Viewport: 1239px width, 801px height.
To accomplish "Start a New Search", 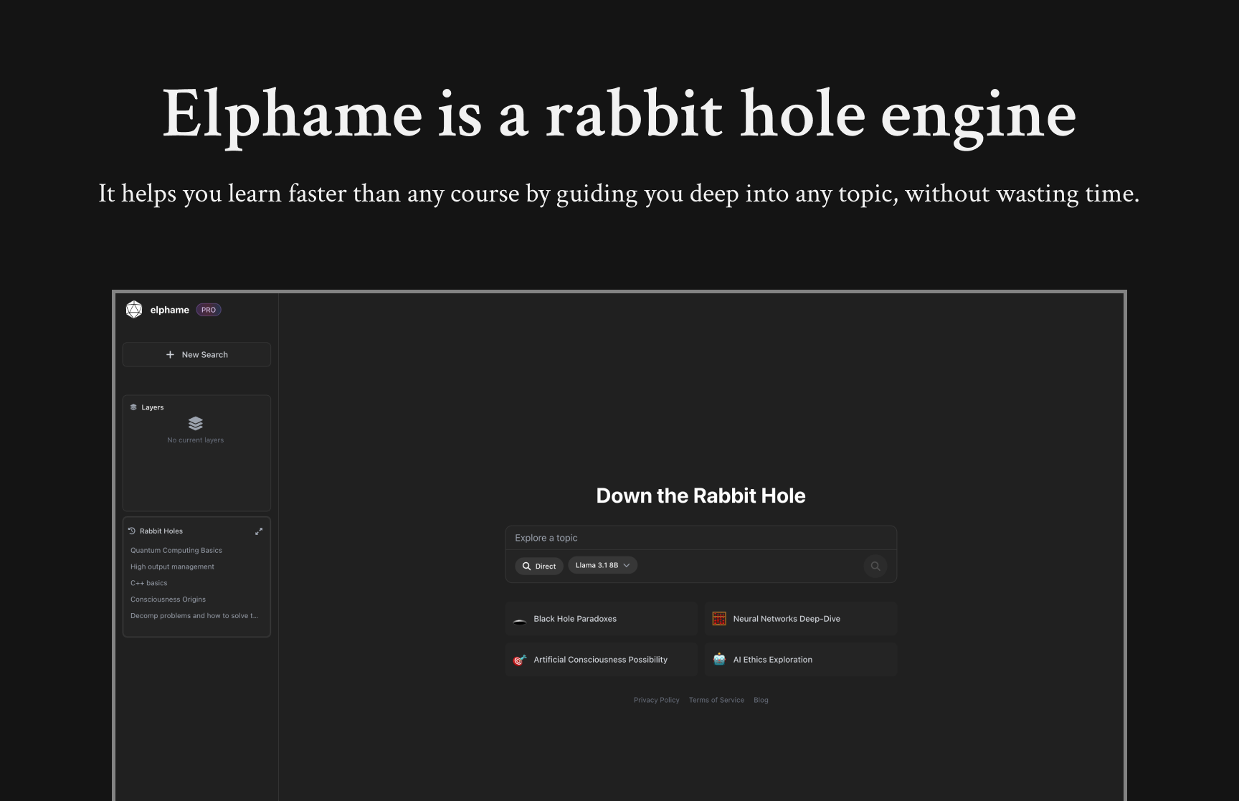I will point(196,354).
